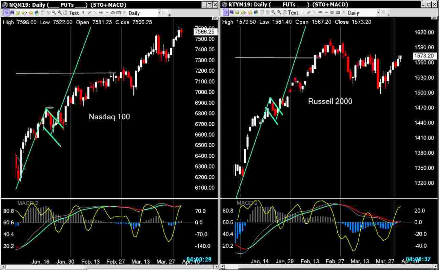Viewport: 439px width, 270px height.
Task: Click the blue monitor icon in NQM19 toolbar
Action: coord(36,13)
